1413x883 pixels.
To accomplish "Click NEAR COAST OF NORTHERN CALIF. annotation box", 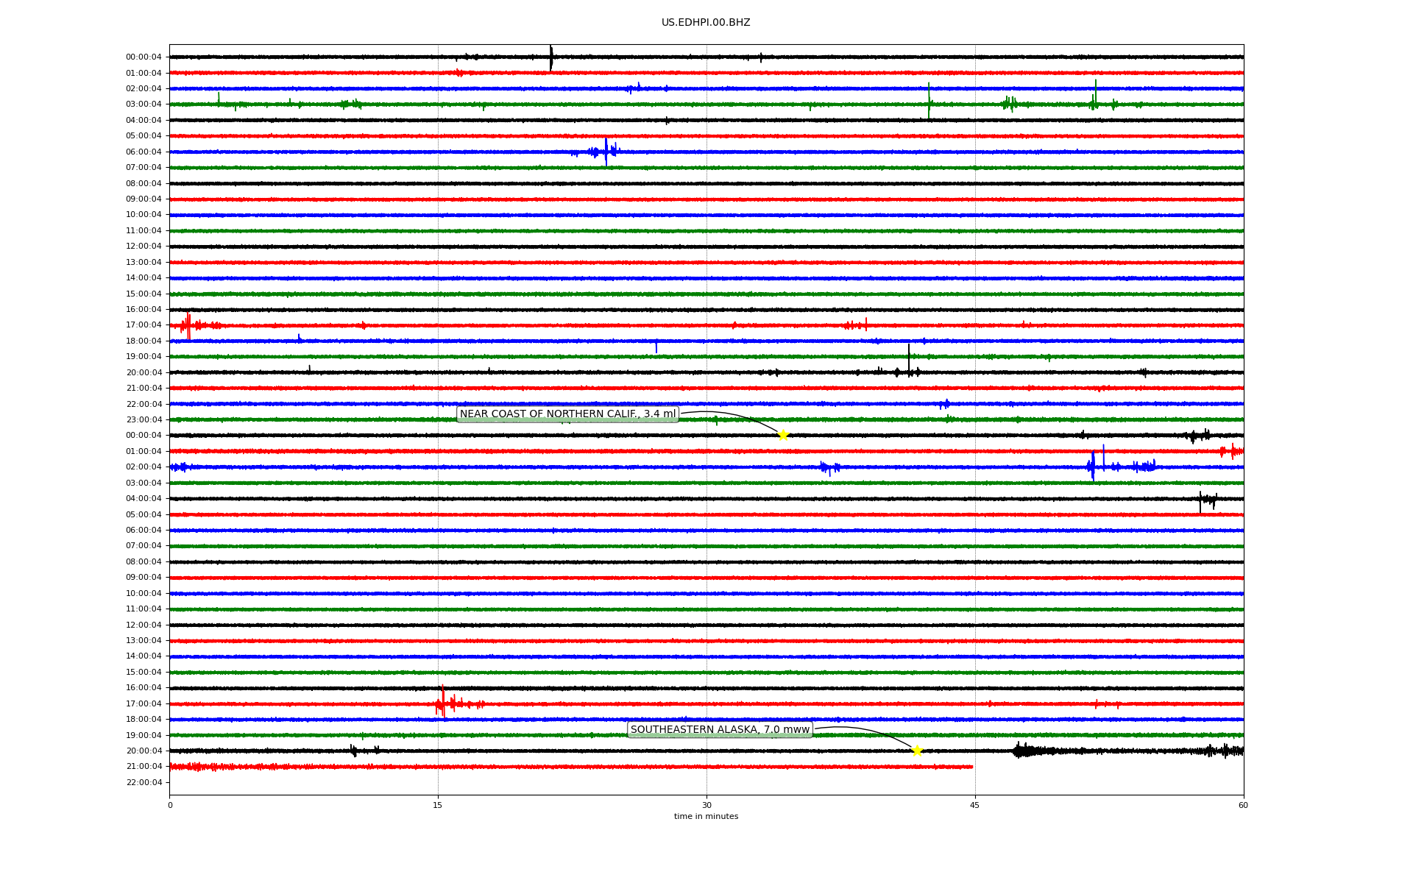I will (x=567, y=414).
